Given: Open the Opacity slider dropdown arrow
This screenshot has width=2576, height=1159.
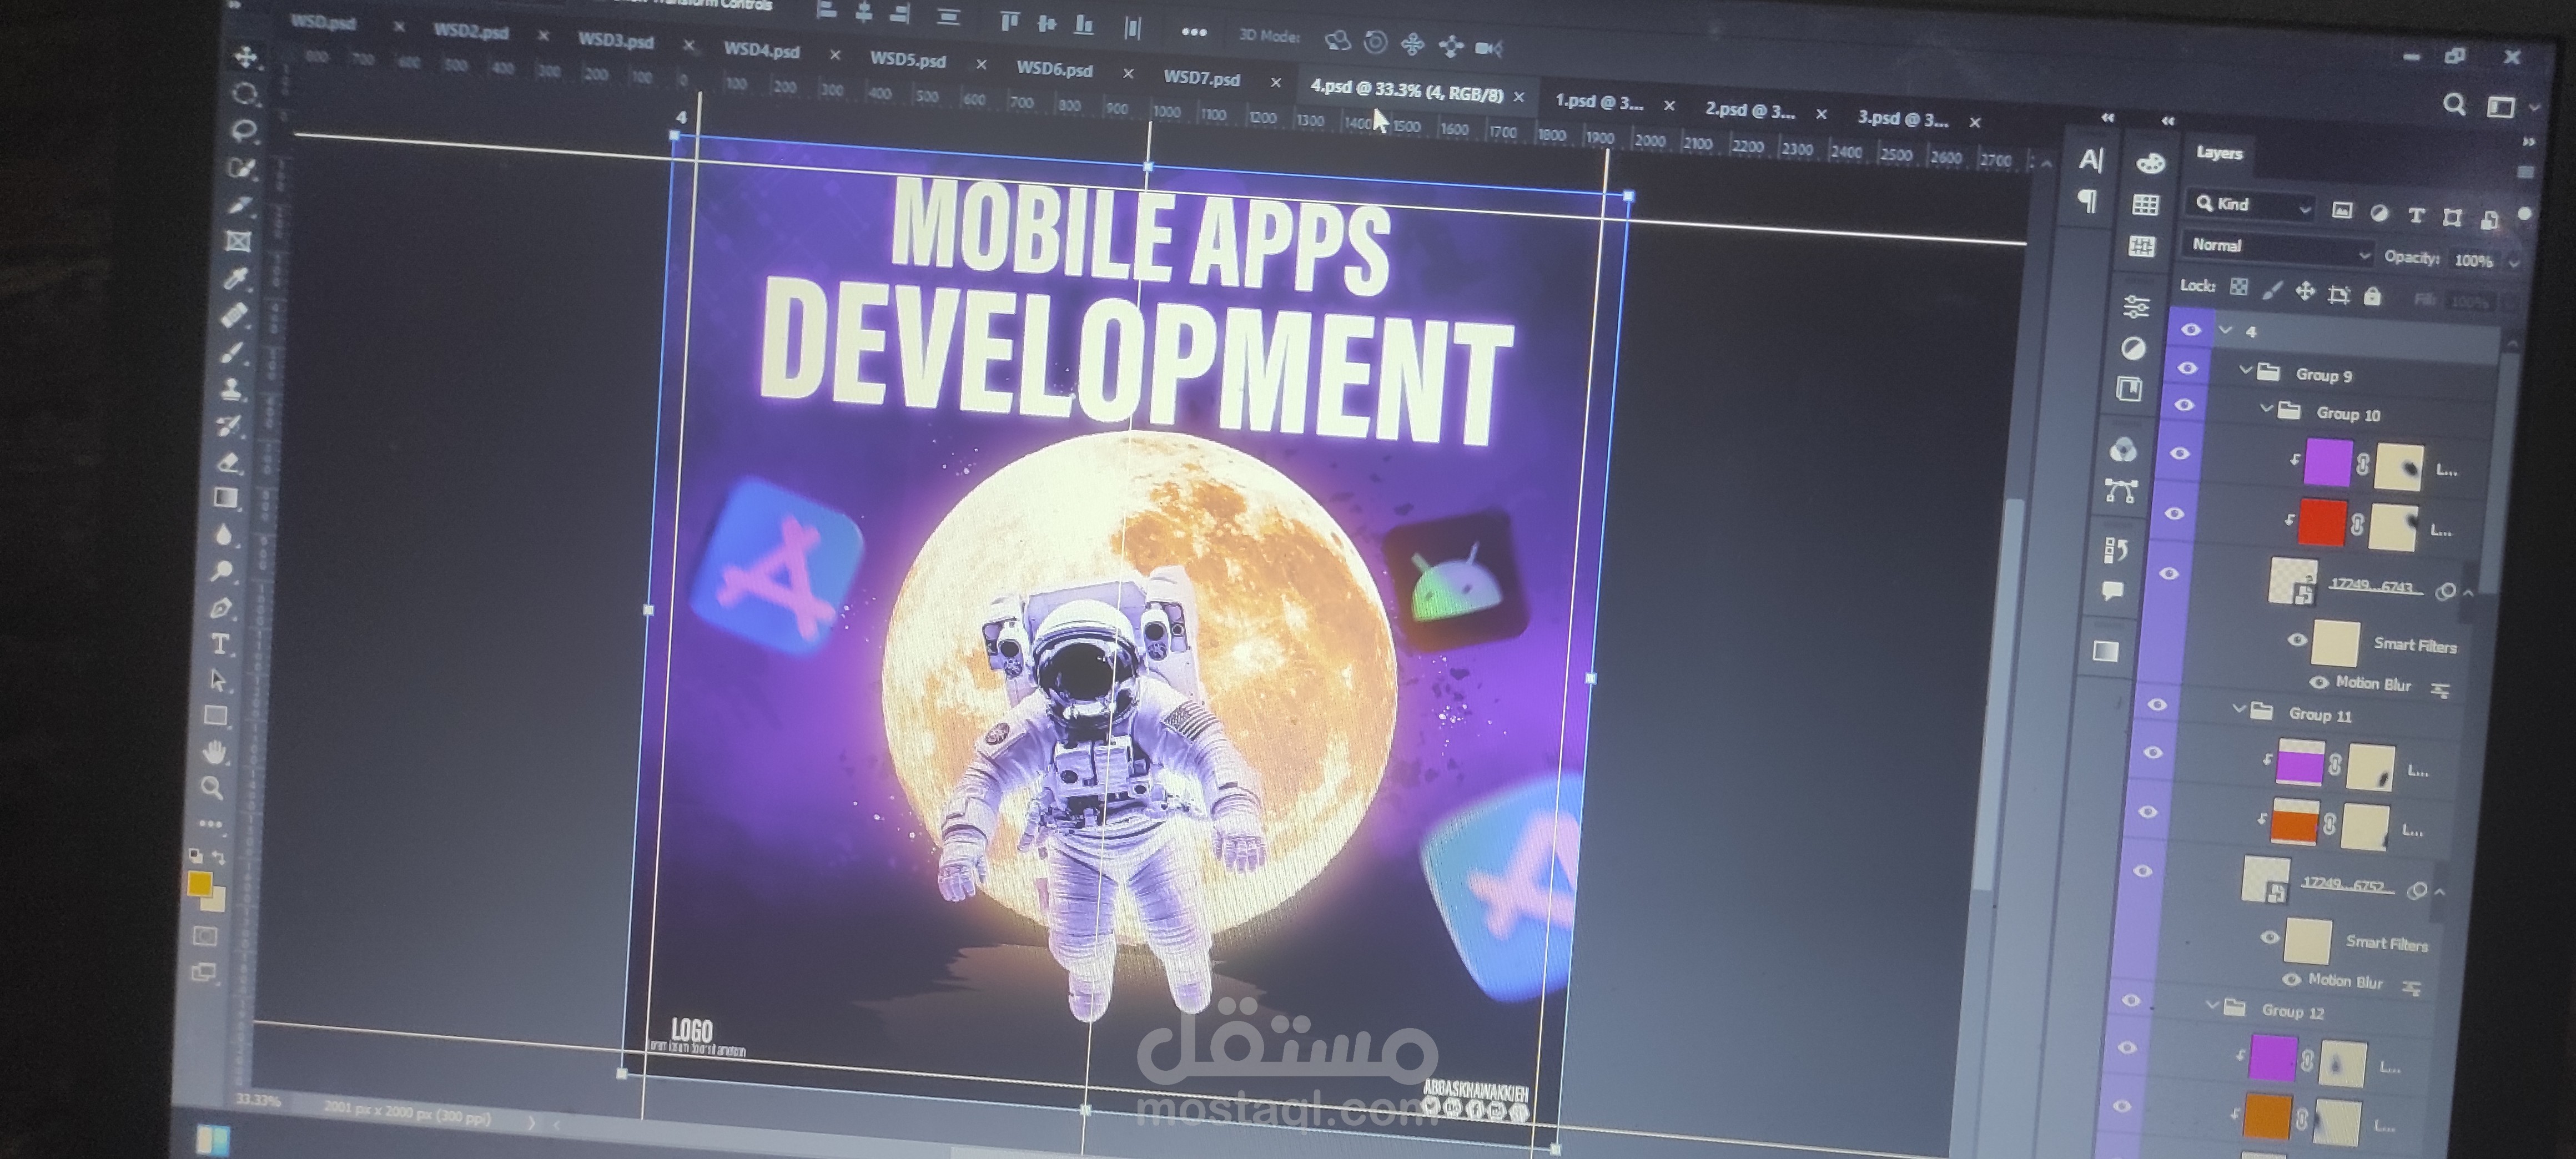Looking at the screenshot, I should coord(2514,263).
